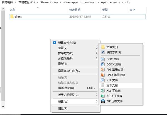
Task: Open the 分组依据(P) submenu
Action: (x=75, y=58)
